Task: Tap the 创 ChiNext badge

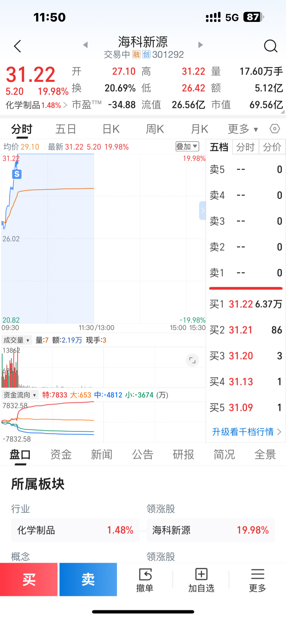Action: (x=146, y=54)
